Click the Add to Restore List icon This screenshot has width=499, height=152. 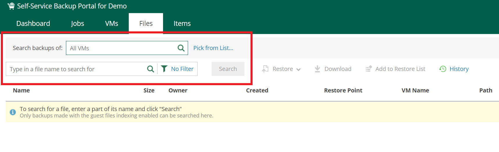click(369, 69)
